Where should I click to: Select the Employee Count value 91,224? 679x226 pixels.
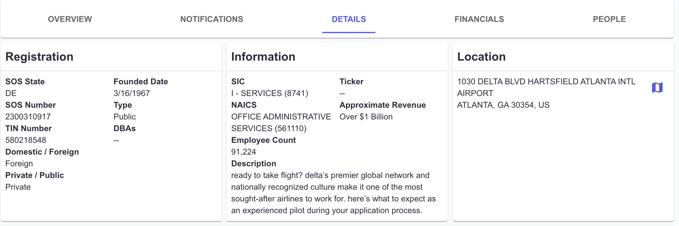point(244,152)
